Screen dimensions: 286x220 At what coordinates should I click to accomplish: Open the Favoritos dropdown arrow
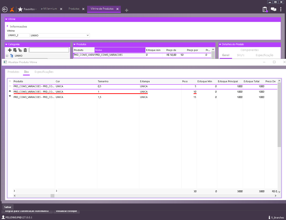36,9
